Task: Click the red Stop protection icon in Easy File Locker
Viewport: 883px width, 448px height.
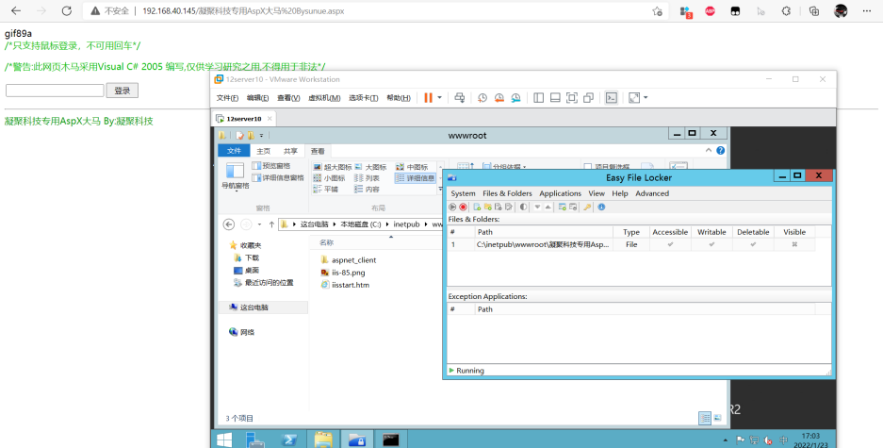Action: click(463, 207)
